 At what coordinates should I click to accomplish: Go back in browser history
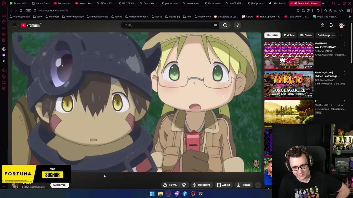click(x=11, y=10)
